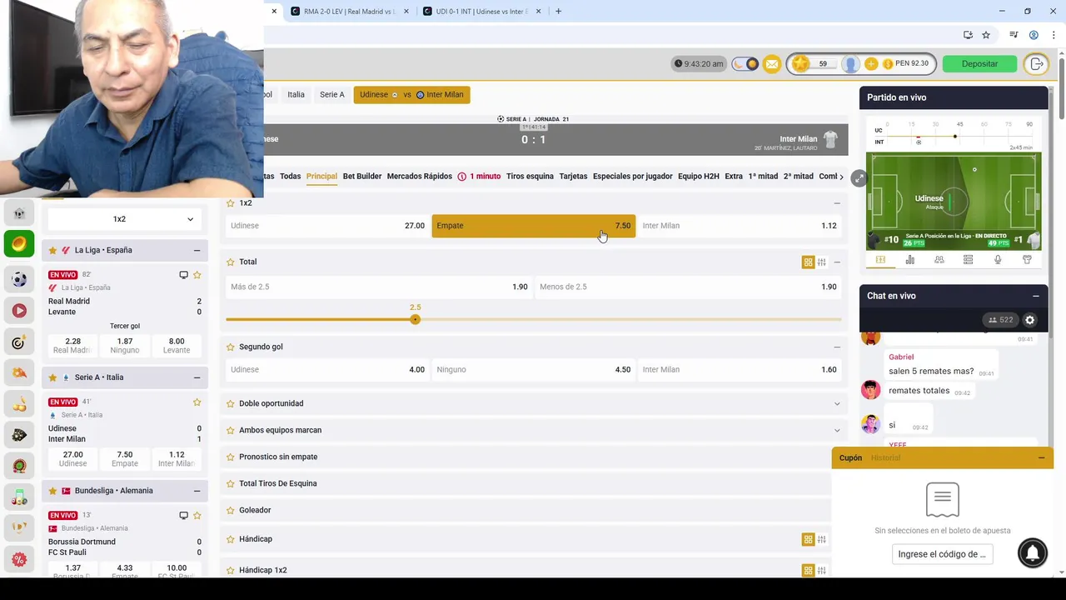The width and height of the screenshot is (1066, 600).
Task: Open the red play live icon
Action: (19, 311)
